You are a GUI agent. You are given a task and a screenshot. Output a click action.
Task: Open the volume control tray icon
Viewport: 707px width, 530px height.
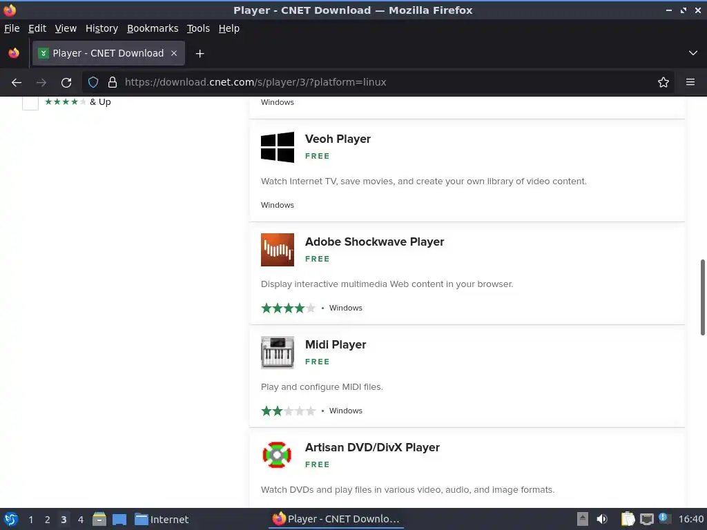(602, 519)
